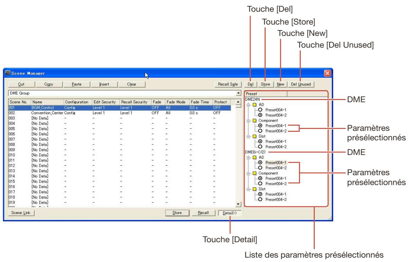Select DME24N in preset tree
The image size is (408, 262).
pyautogui.click(x=252, y=99)
